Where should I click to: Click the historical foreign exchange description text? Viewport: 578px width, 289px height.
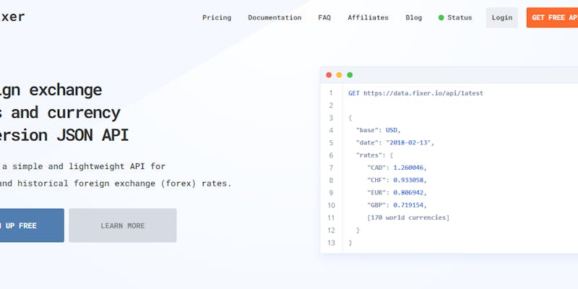click(115, 184)
